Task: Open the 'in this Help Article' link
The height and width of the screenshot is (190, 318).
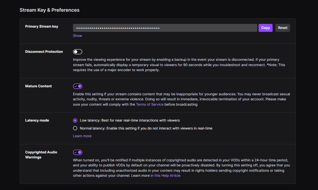Action: coord(165,176)
